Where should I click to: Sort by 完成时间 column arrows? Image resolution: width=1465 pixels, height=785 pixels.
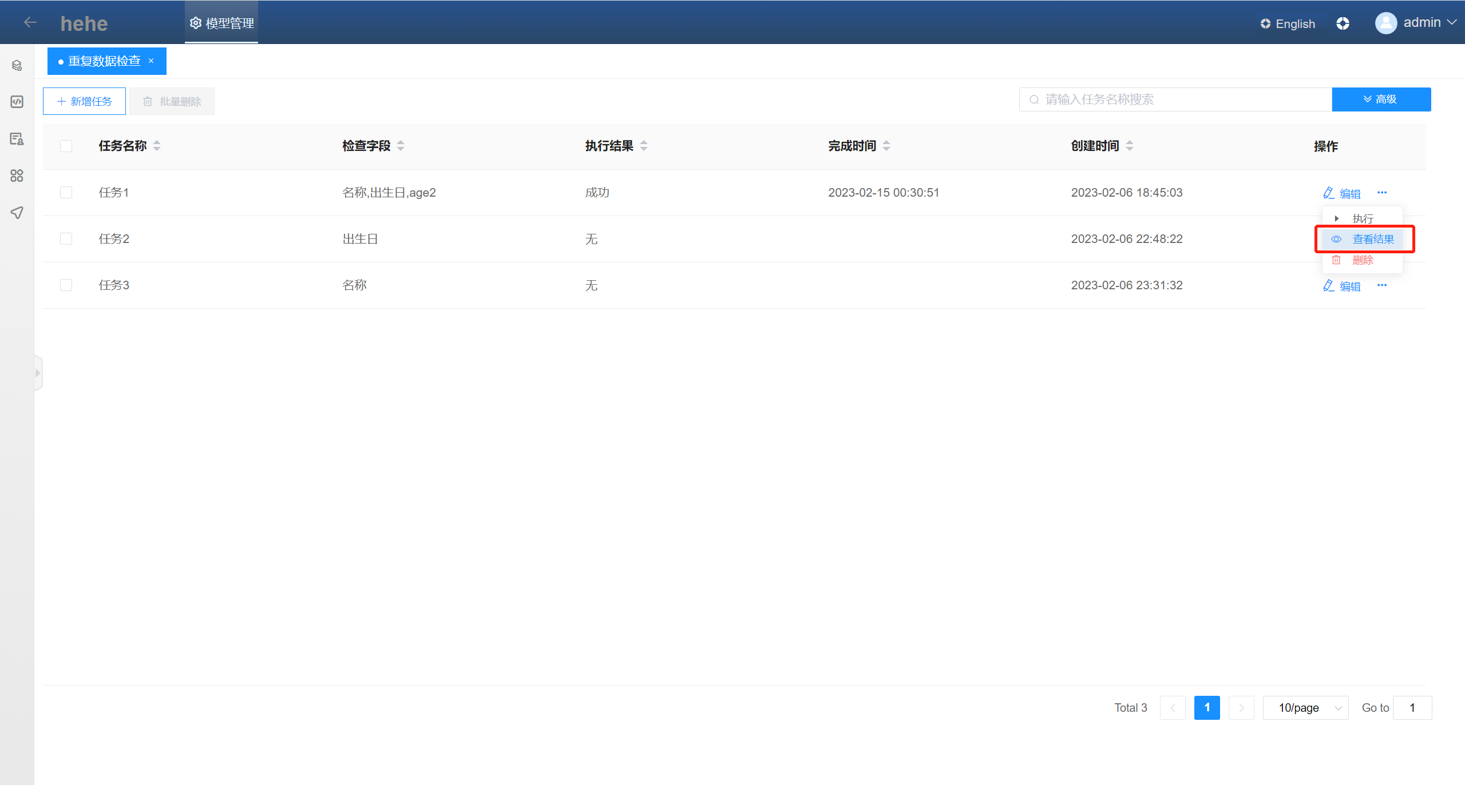pyautogui.click(x=886, y=146)
